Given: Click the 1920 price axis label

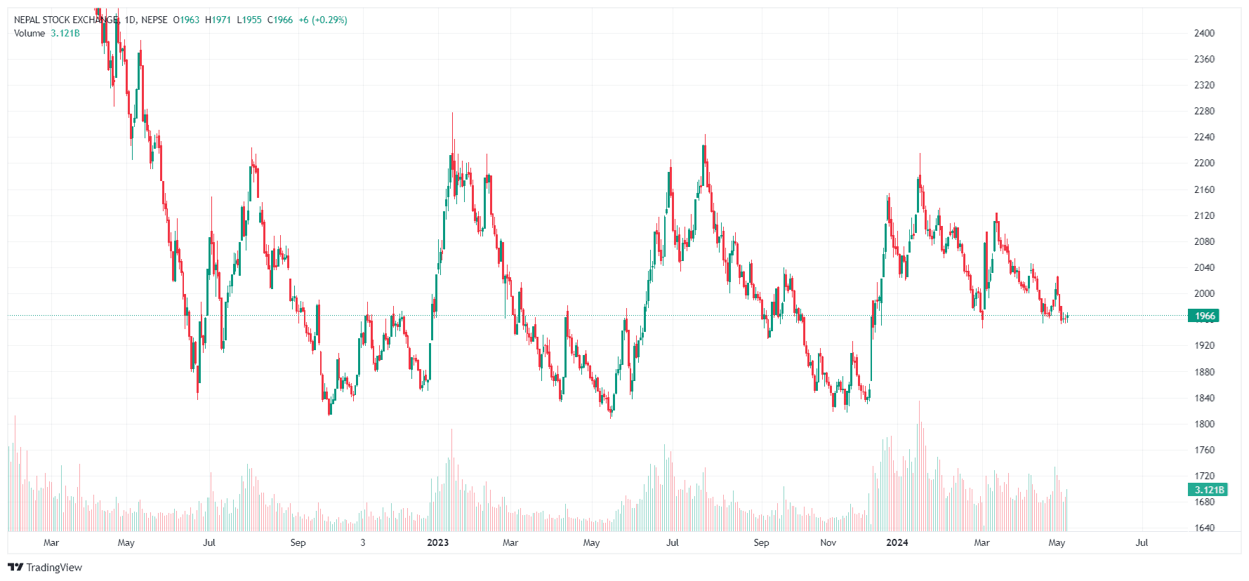Looking at the screenshot, I should point(1204,345).
